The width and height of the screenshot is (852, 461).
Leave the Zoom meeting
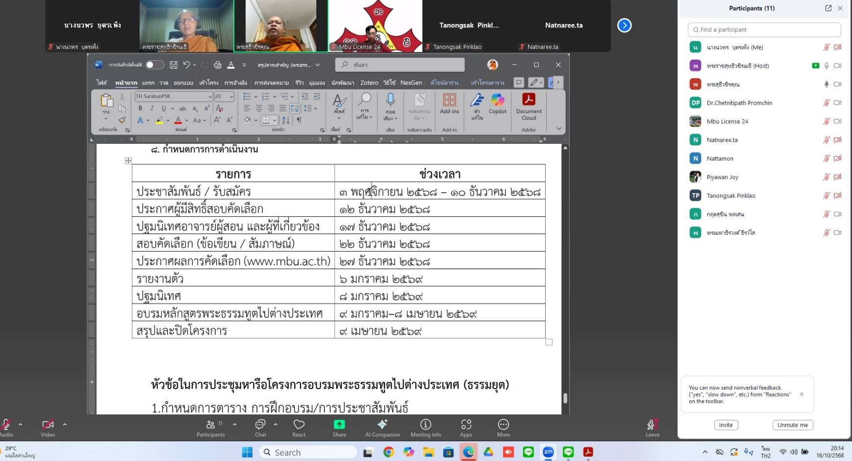pos(652,427)
